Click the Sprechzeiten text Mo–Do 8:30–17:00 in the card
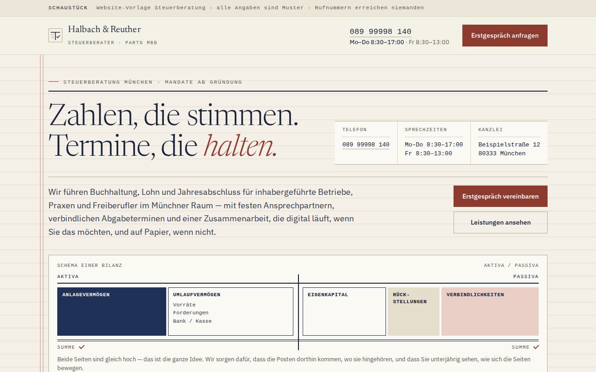The height and width of the screenshot is (372, 596). point(434,145)
